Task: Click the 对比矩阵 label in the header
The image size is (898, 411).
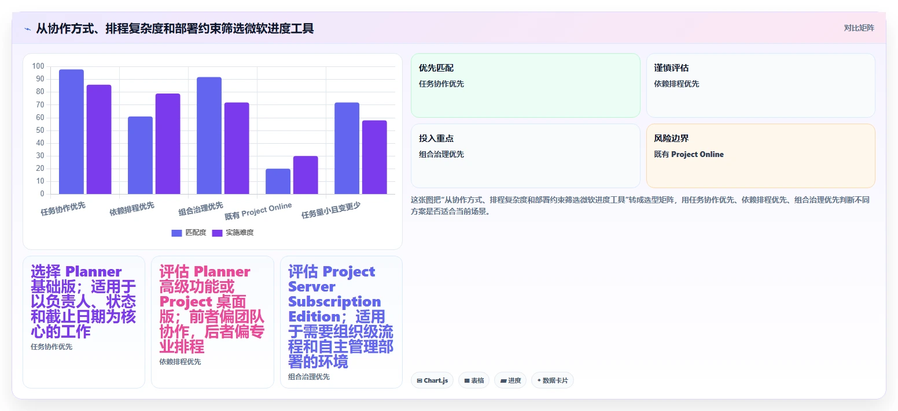Action: (x=859, y=28)
